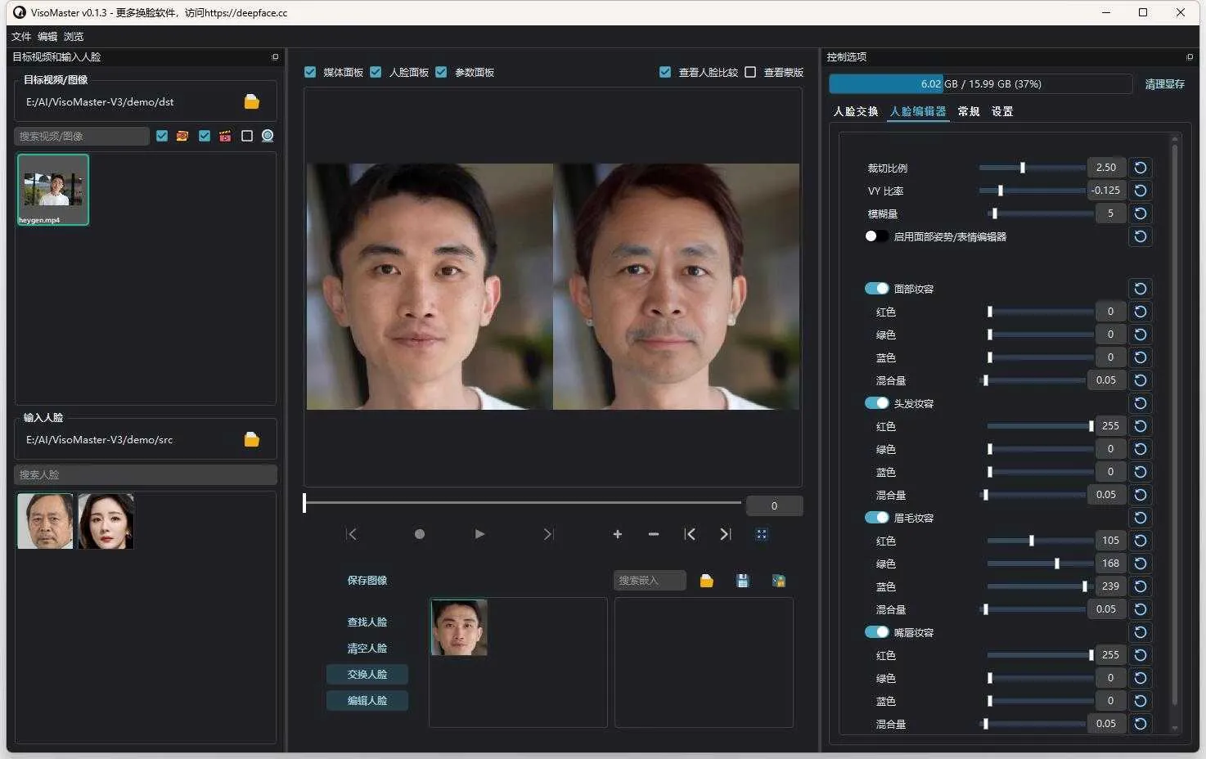Reset 头发妆容 toggle icon
This screenshot has height=759, width=1206.
click(1141, 403)
